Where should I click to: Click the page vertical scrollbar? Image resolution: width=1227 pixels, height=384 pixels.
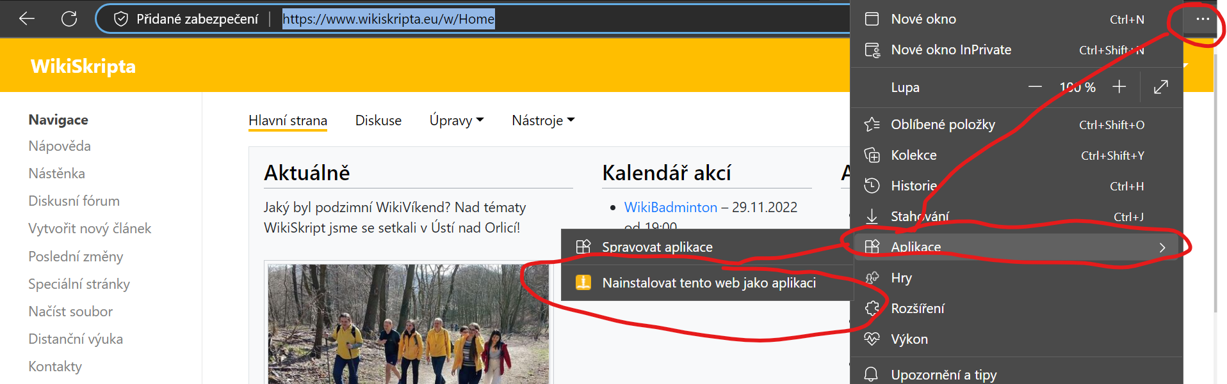[x=1215, y=182]
